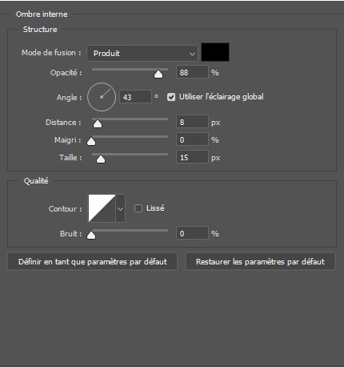This screenshot has height=367, width=344.
Task: Click the Angle dial control
Action: [102, 97]
